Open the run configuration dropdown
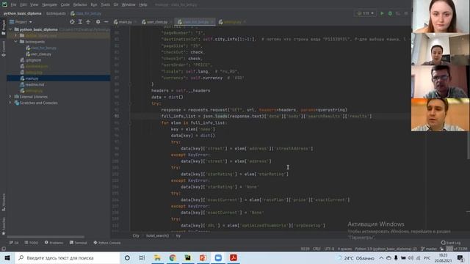 tap(365, 13)
